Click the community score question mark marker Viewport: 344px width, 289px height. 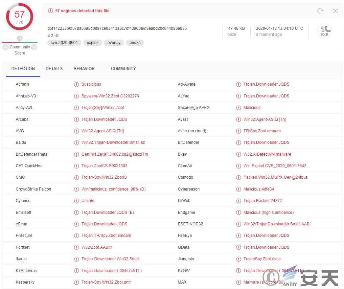(x=20, y=38)
